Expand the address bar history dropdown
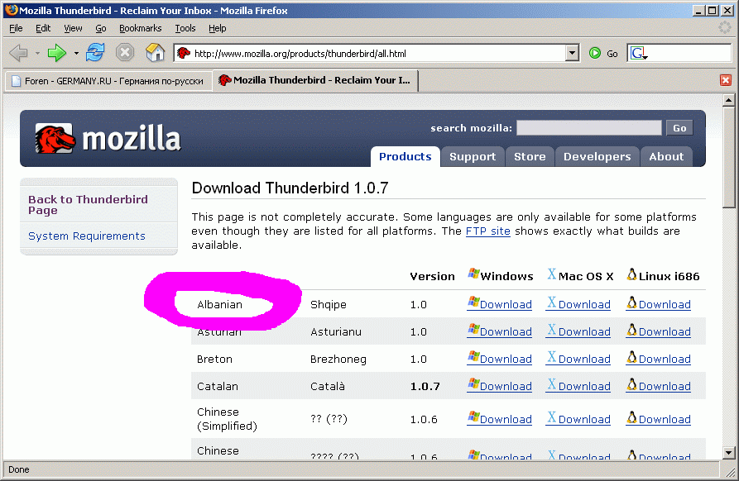Image resolution: width=739 pixels, height=481 pixels. pos(572,53)
